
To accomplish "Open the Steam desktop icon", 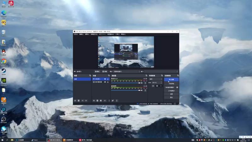I will coord(3,72).
